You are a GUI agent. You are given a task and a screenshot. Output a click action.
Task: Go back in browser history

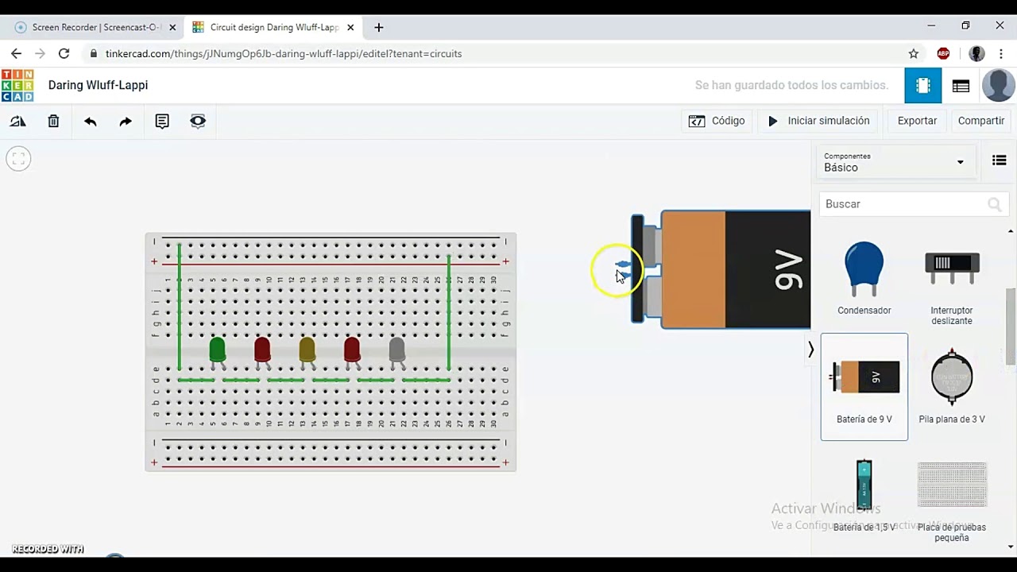point(16,53)
